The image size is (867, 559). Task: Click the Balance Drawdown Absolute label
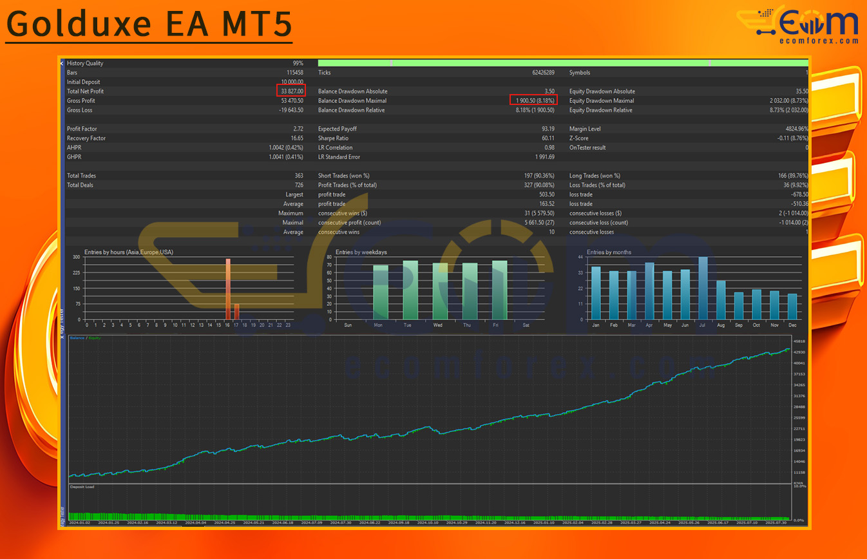(353, 91)
